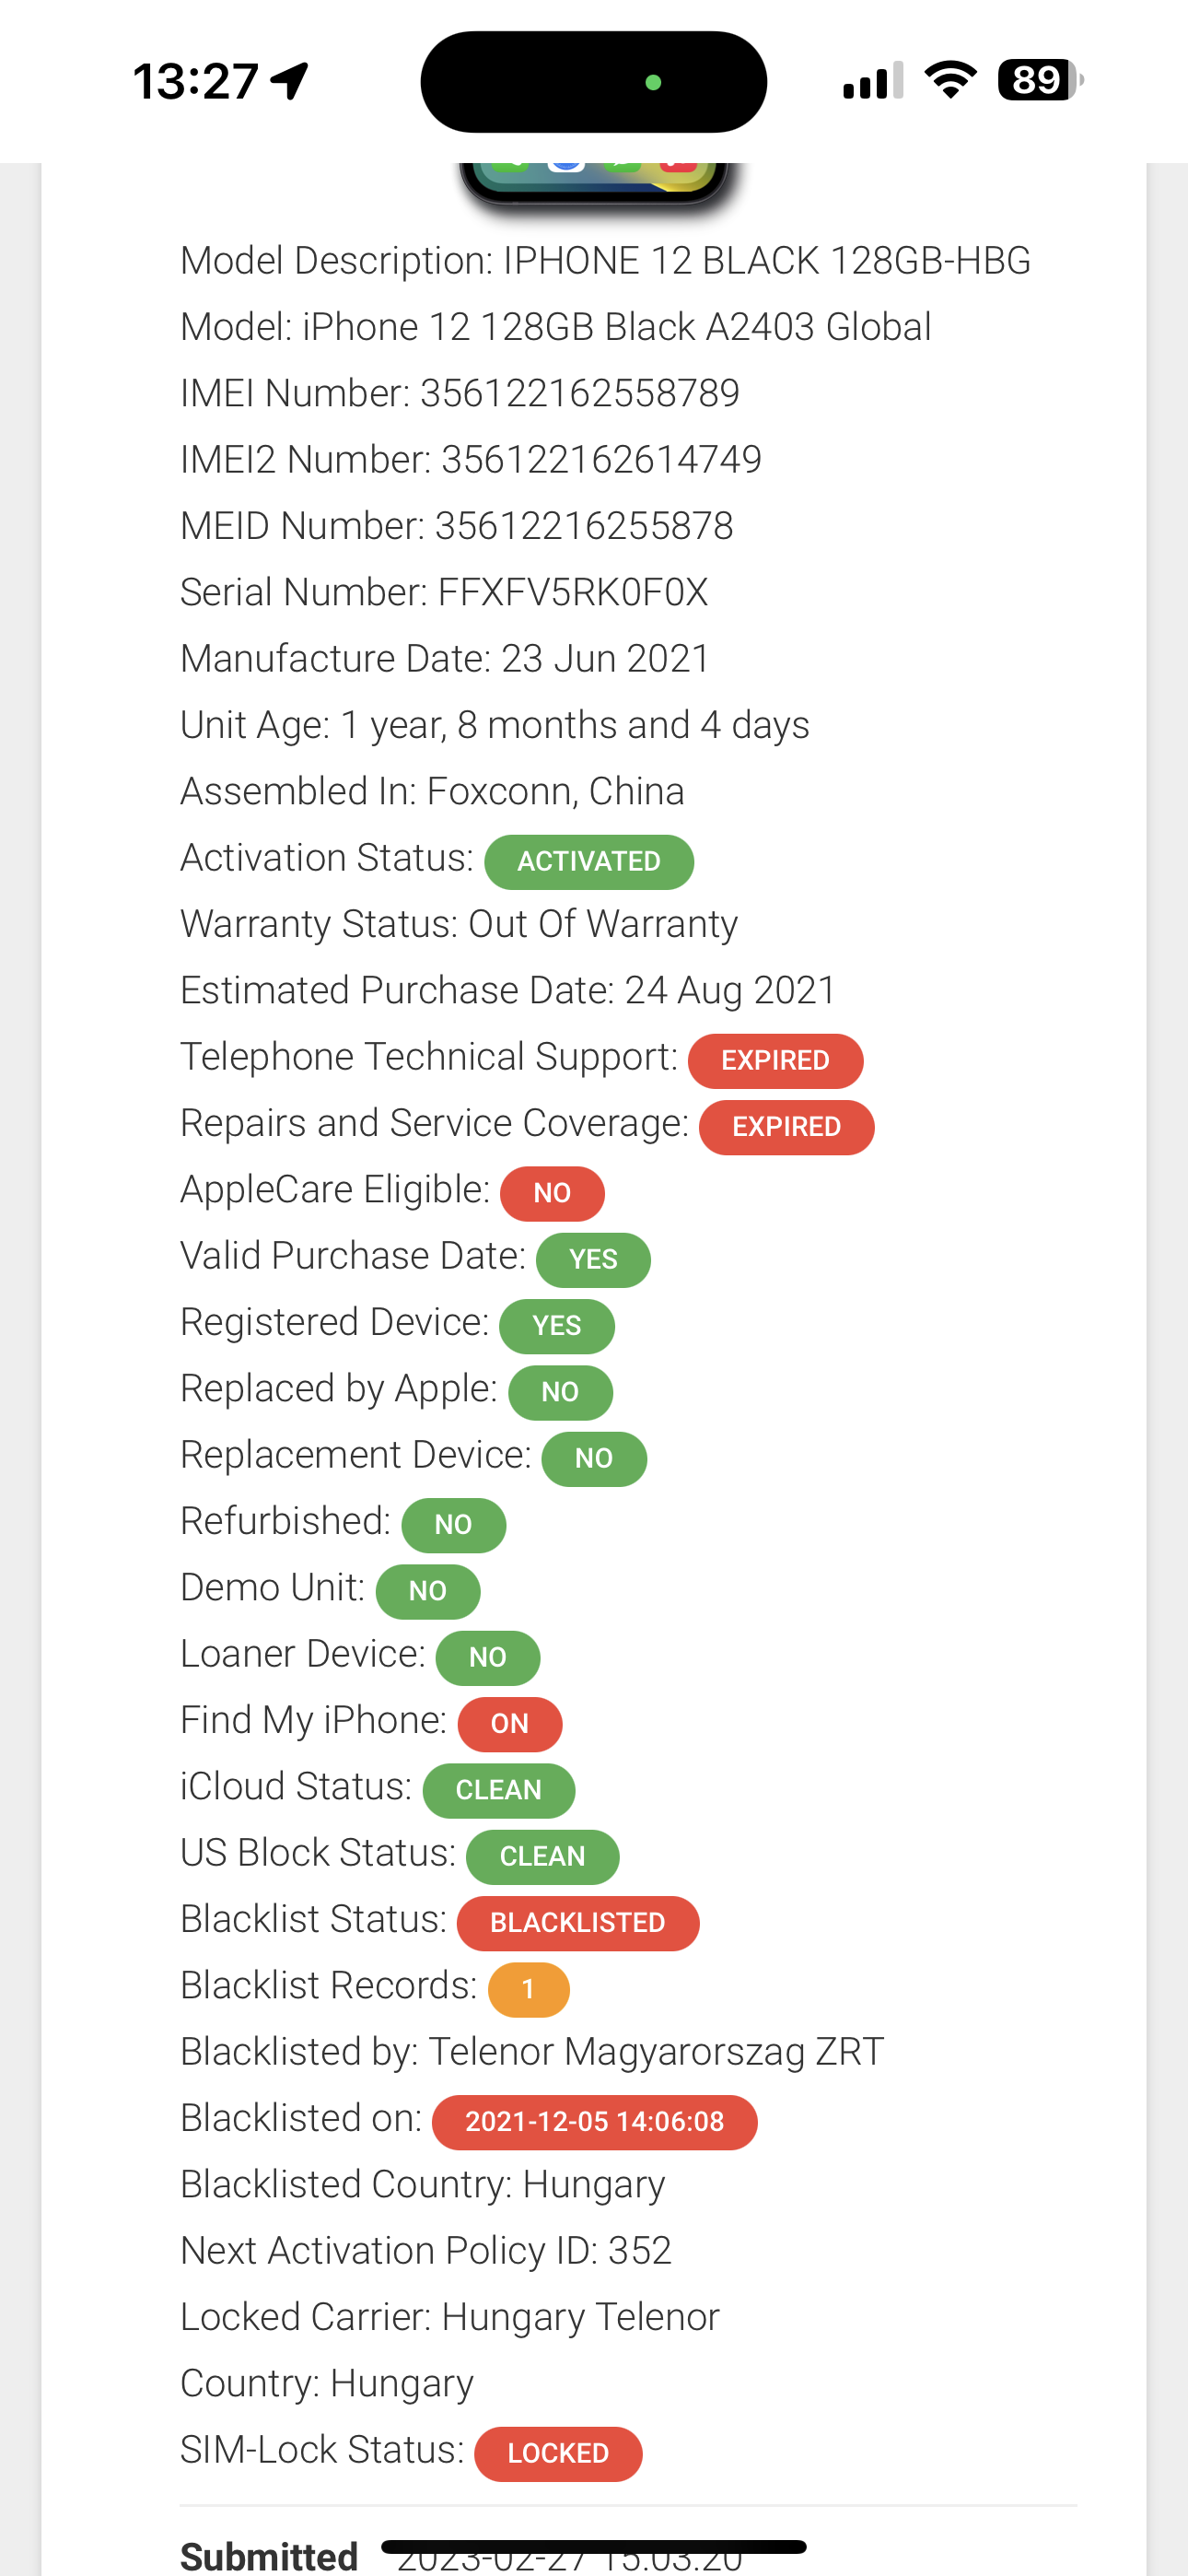Tap the blacklisted-on date 2021-12-05 badge
This screenshot has width=1188, height=2576.
click(594, 2121)
